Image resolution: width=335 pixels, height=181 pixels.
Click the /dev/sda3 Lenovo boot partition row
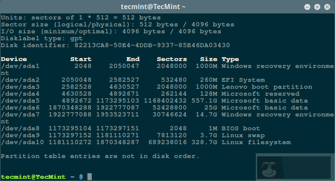(130, 87)
